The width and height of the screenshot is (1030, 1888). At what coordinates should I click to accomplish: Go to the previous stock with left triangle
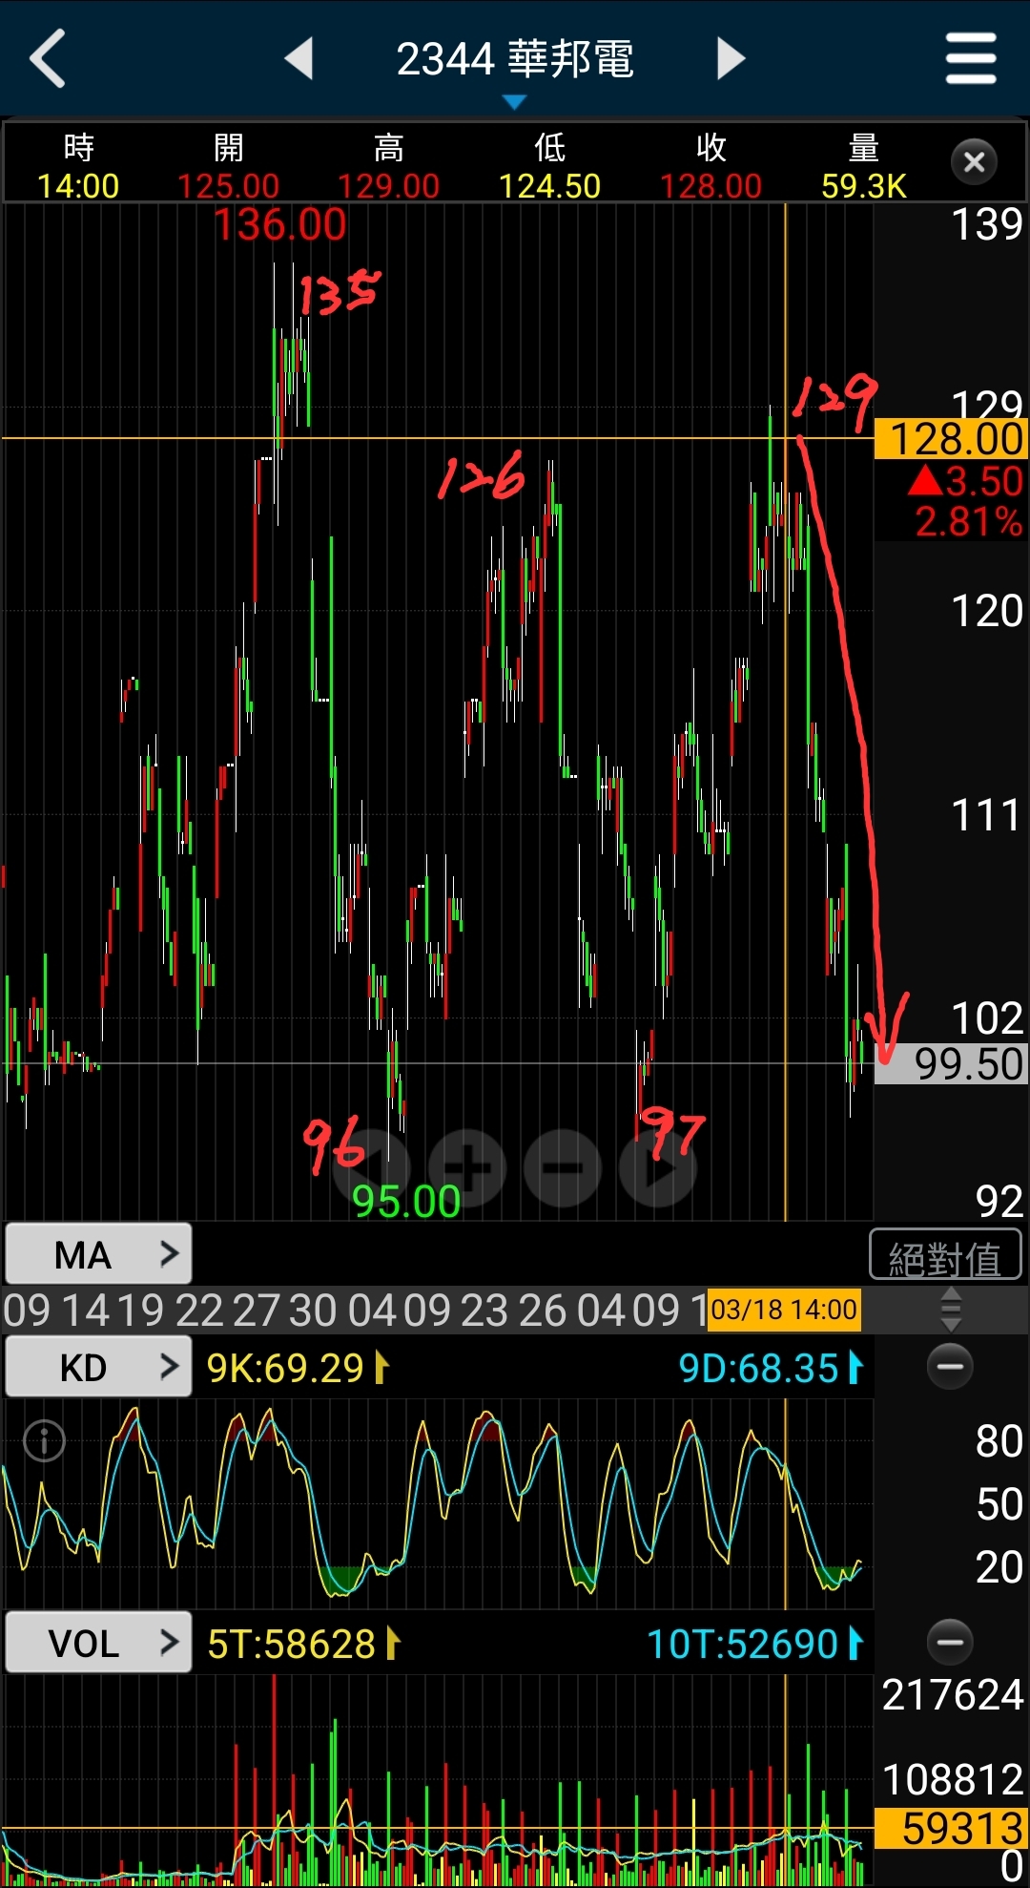(x=299, y=59)
